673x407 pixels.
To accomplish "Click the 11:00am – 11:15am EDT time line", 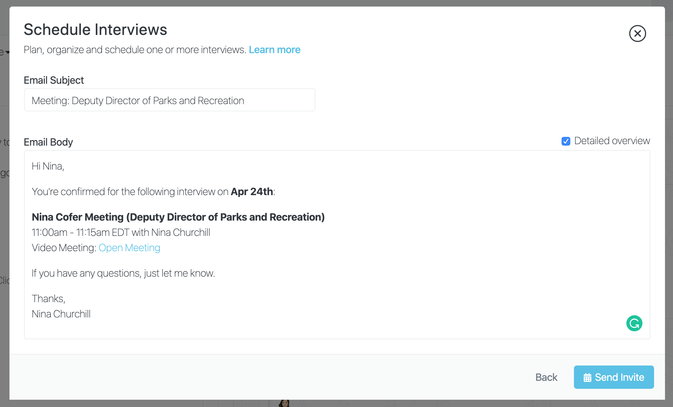I will pos(121,233).
